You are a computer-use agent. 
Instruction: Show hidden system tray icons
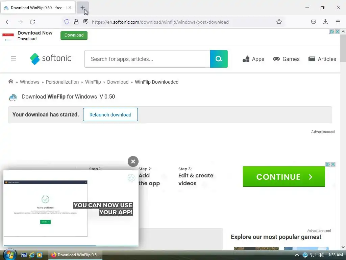coord(297,255)
